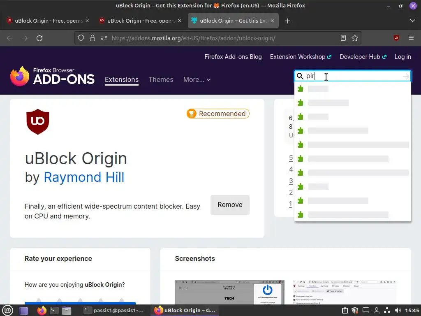Select Extensions navigation item
The height and width of the screenshot is (316, 421).
click(x=122, y=79)
